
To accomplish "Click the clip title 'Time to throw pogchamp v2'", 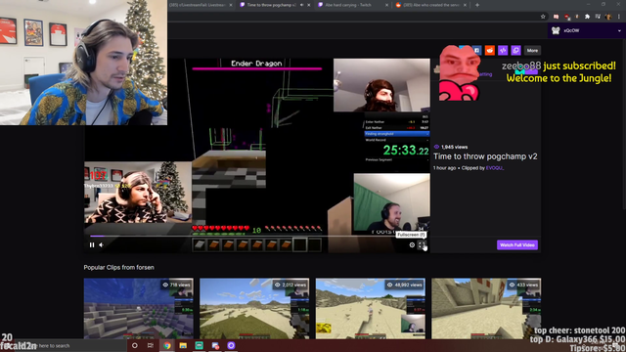I will (x=485, y=156).
